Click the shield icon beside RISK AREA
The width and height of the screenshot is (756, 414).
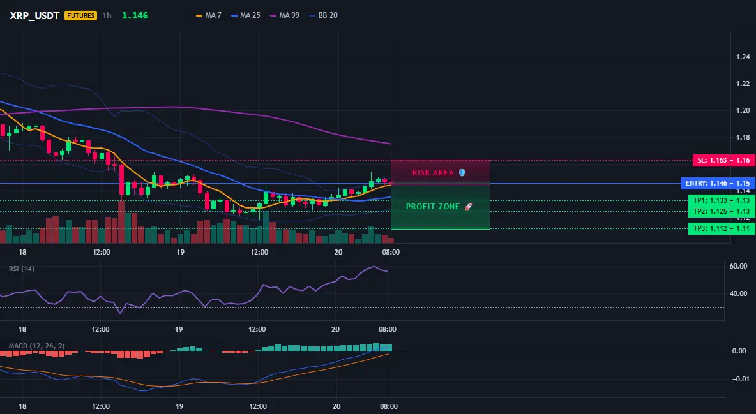click(462, 172)
